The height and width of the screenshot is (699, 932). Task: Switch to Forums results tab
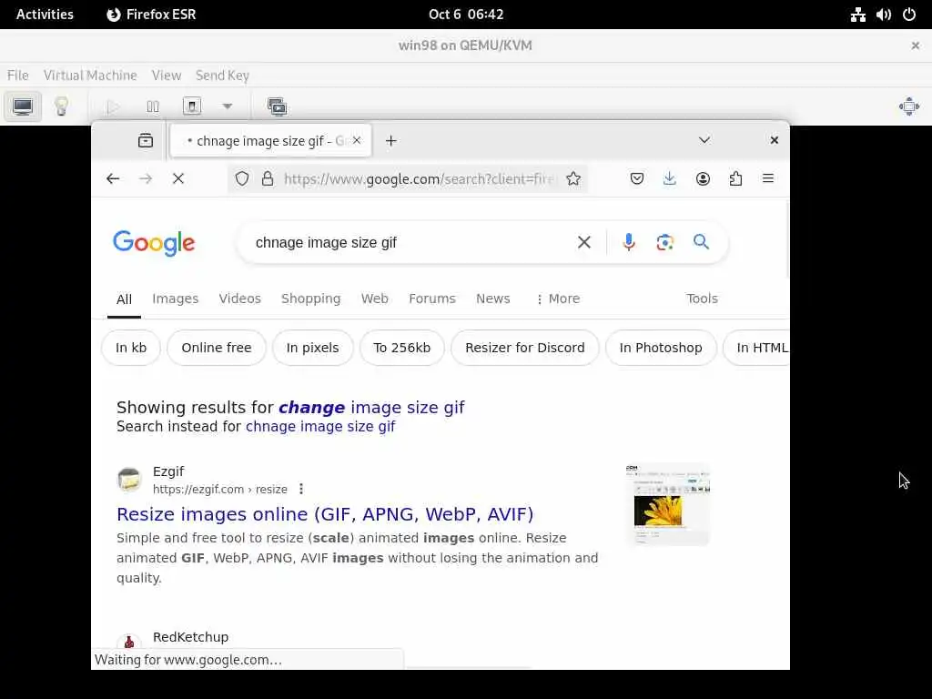tap(432, 299)
